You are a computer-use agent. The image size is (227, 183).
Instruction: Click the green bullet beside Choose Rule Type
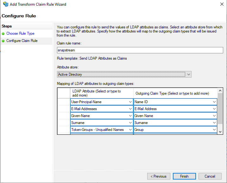[x=3, y=34]
